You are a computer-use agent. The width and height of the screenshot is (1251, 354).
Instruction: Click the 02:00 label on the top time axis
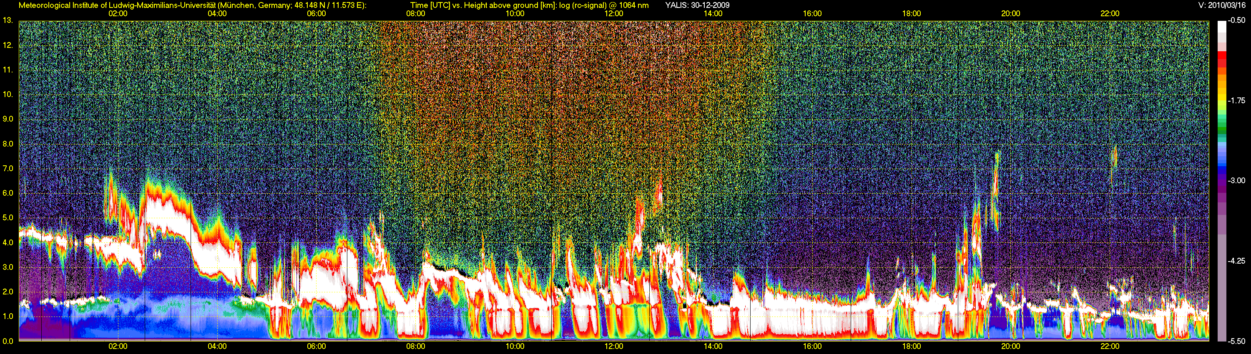(118, 14)
